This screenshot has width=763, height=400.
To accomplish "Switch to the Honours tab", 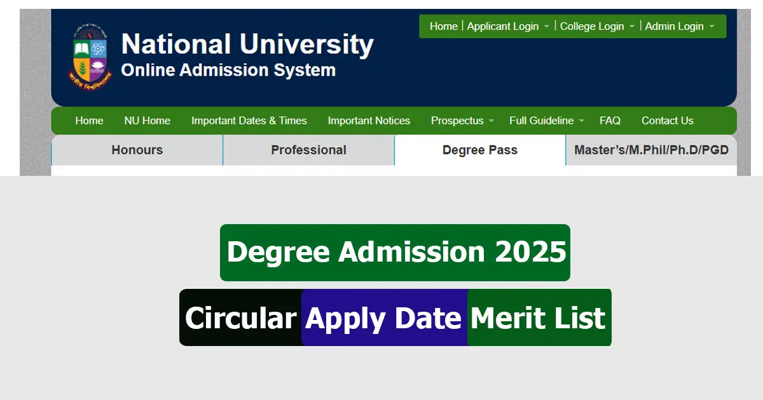I will (x=137, y=150).
